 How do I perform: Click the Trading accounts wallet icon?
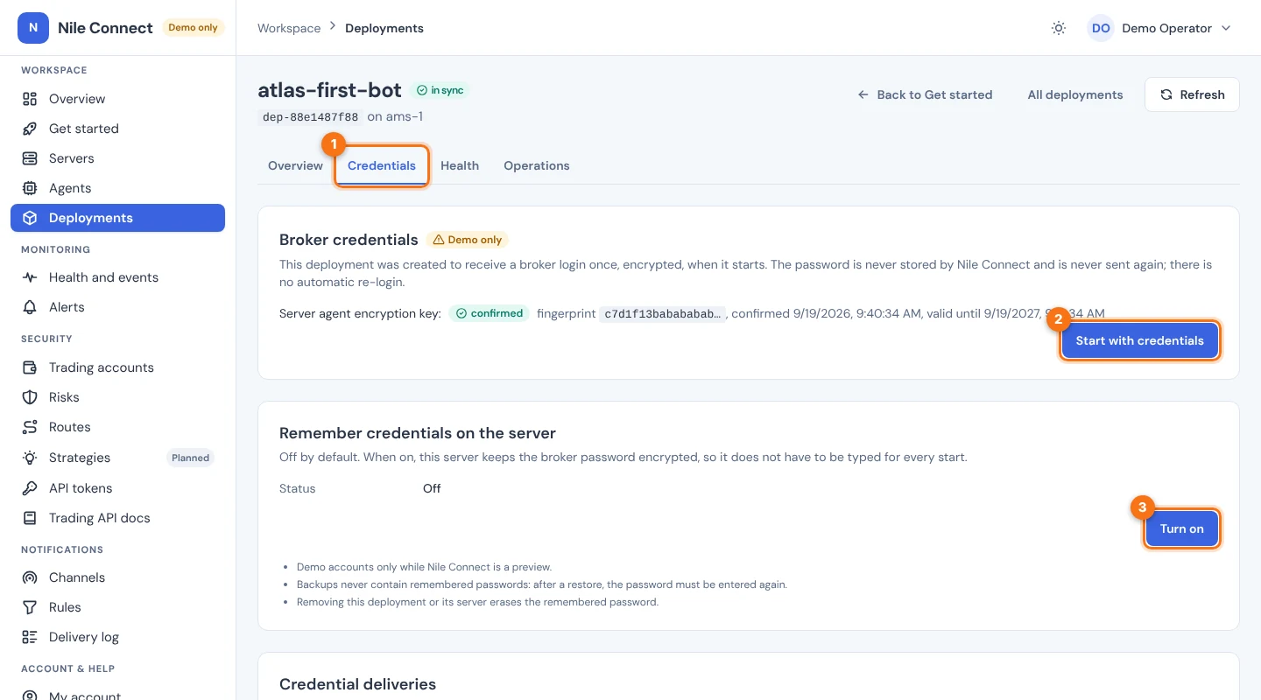click(30, 367)
